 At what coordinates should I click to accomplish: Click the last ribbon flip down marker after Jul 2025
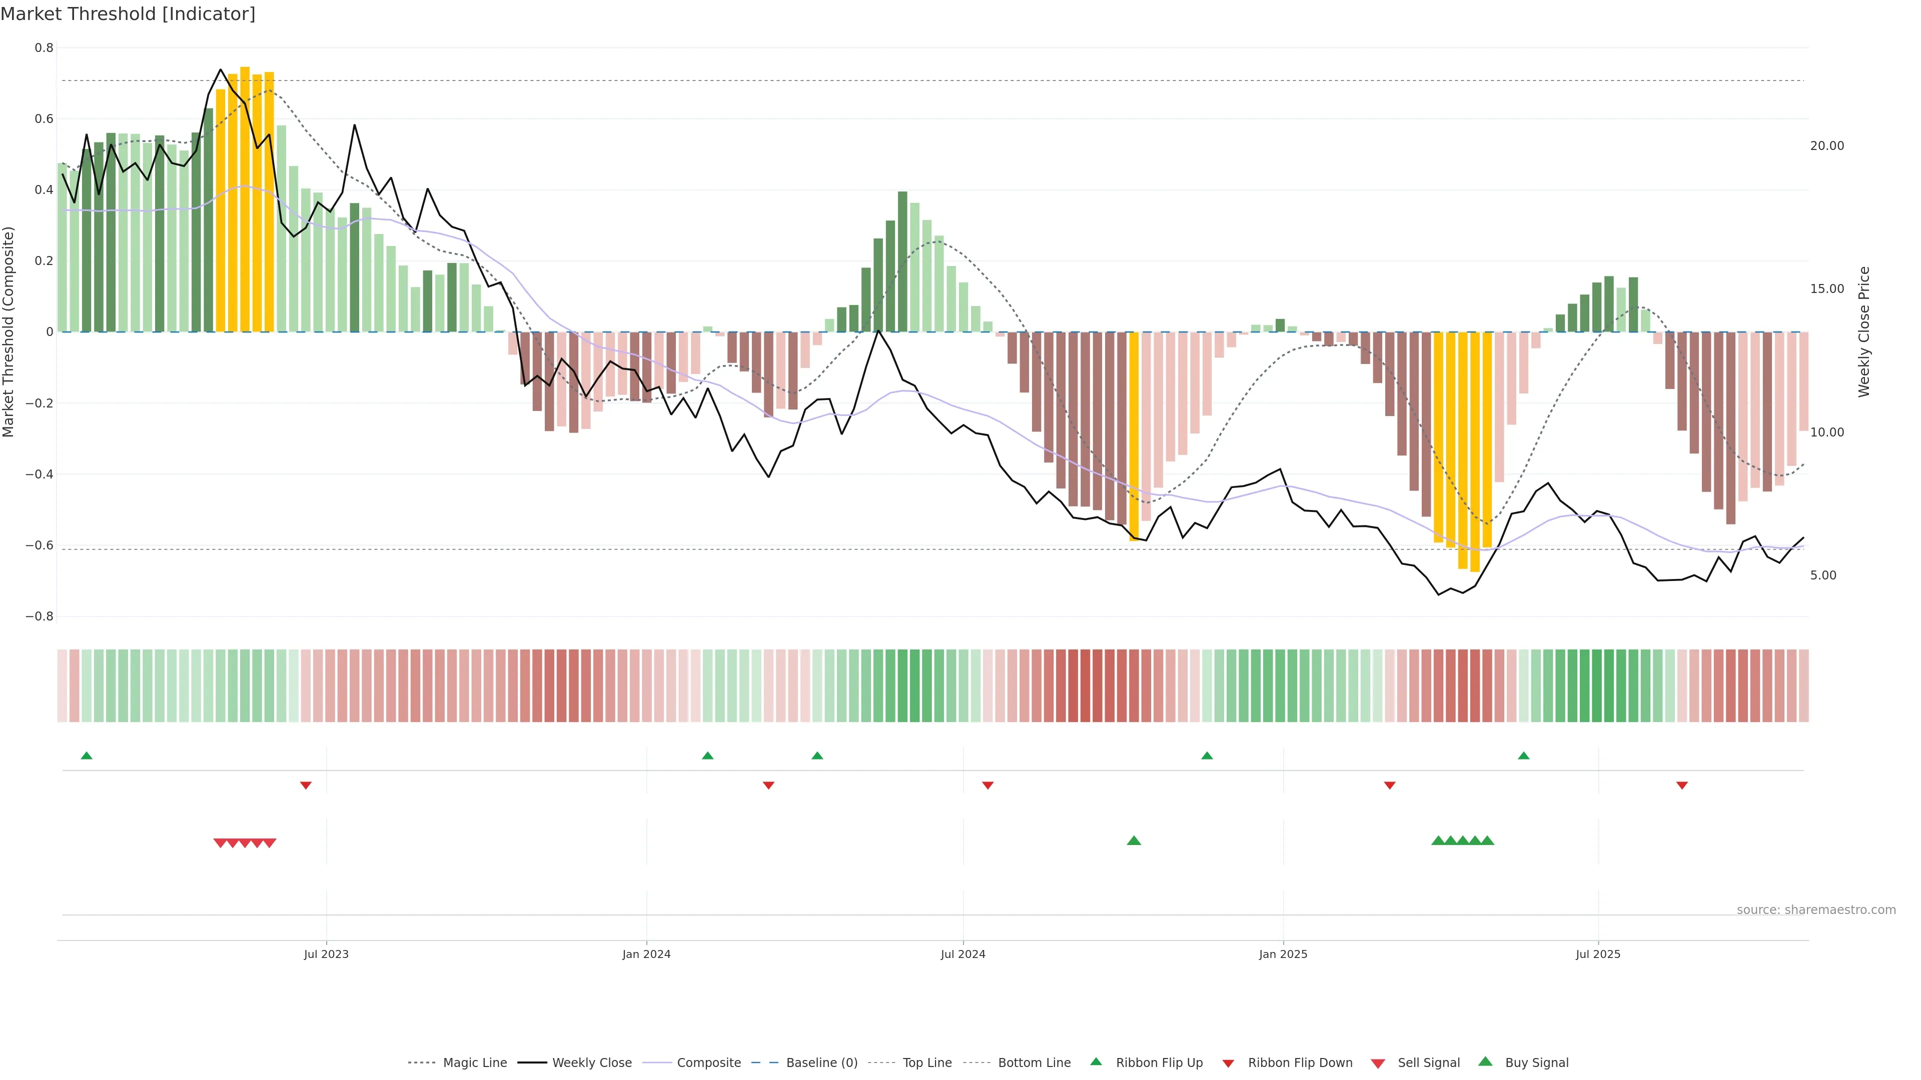tap(1681, 785)
